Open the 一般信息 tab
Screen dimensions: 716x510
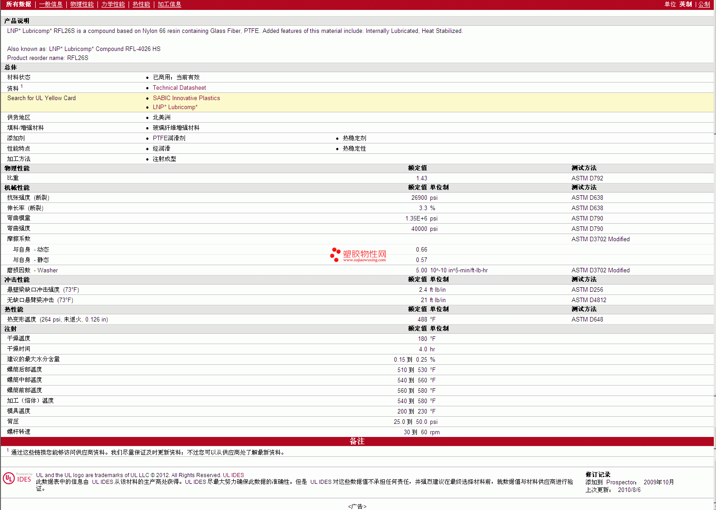[51, 4]
